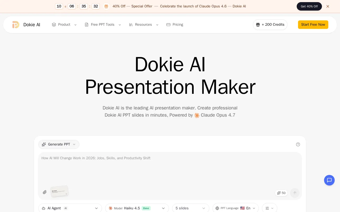Open the blue chat support widget
The height and width of the screenshot is (212, 340).
329,180
